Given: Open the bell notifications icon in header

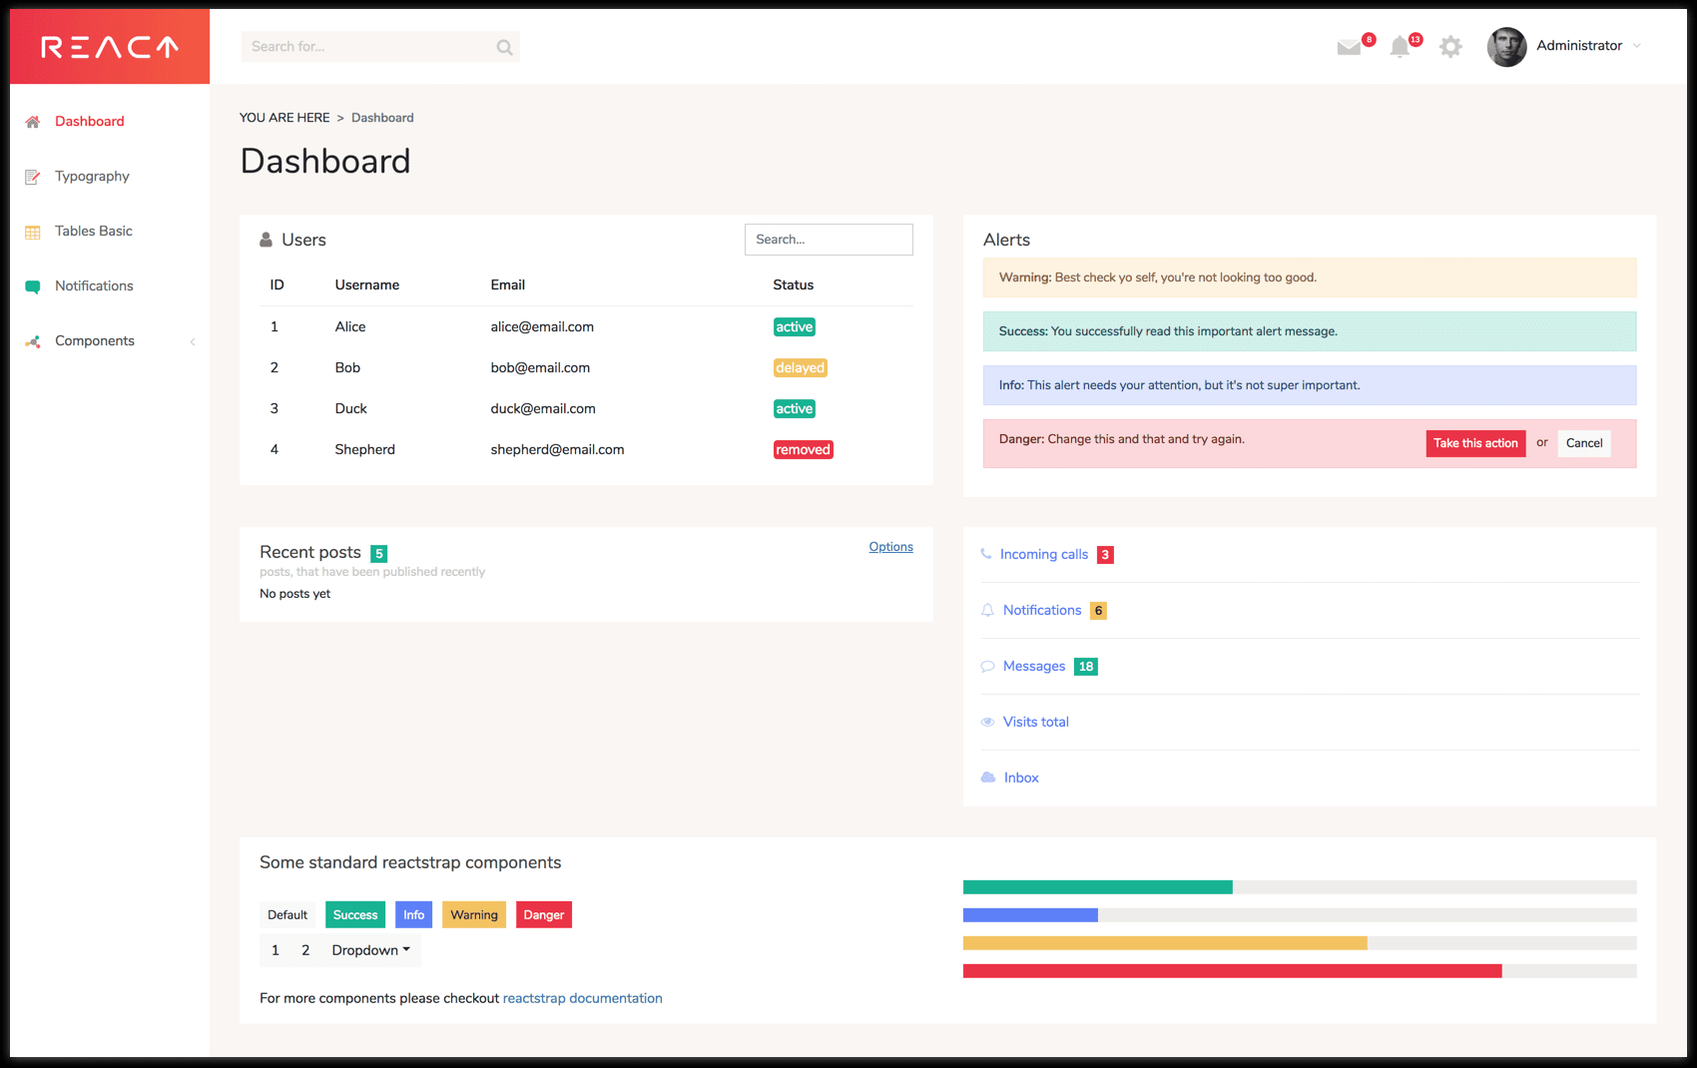Looking at the screenshot, I should tap(1400, 47).
